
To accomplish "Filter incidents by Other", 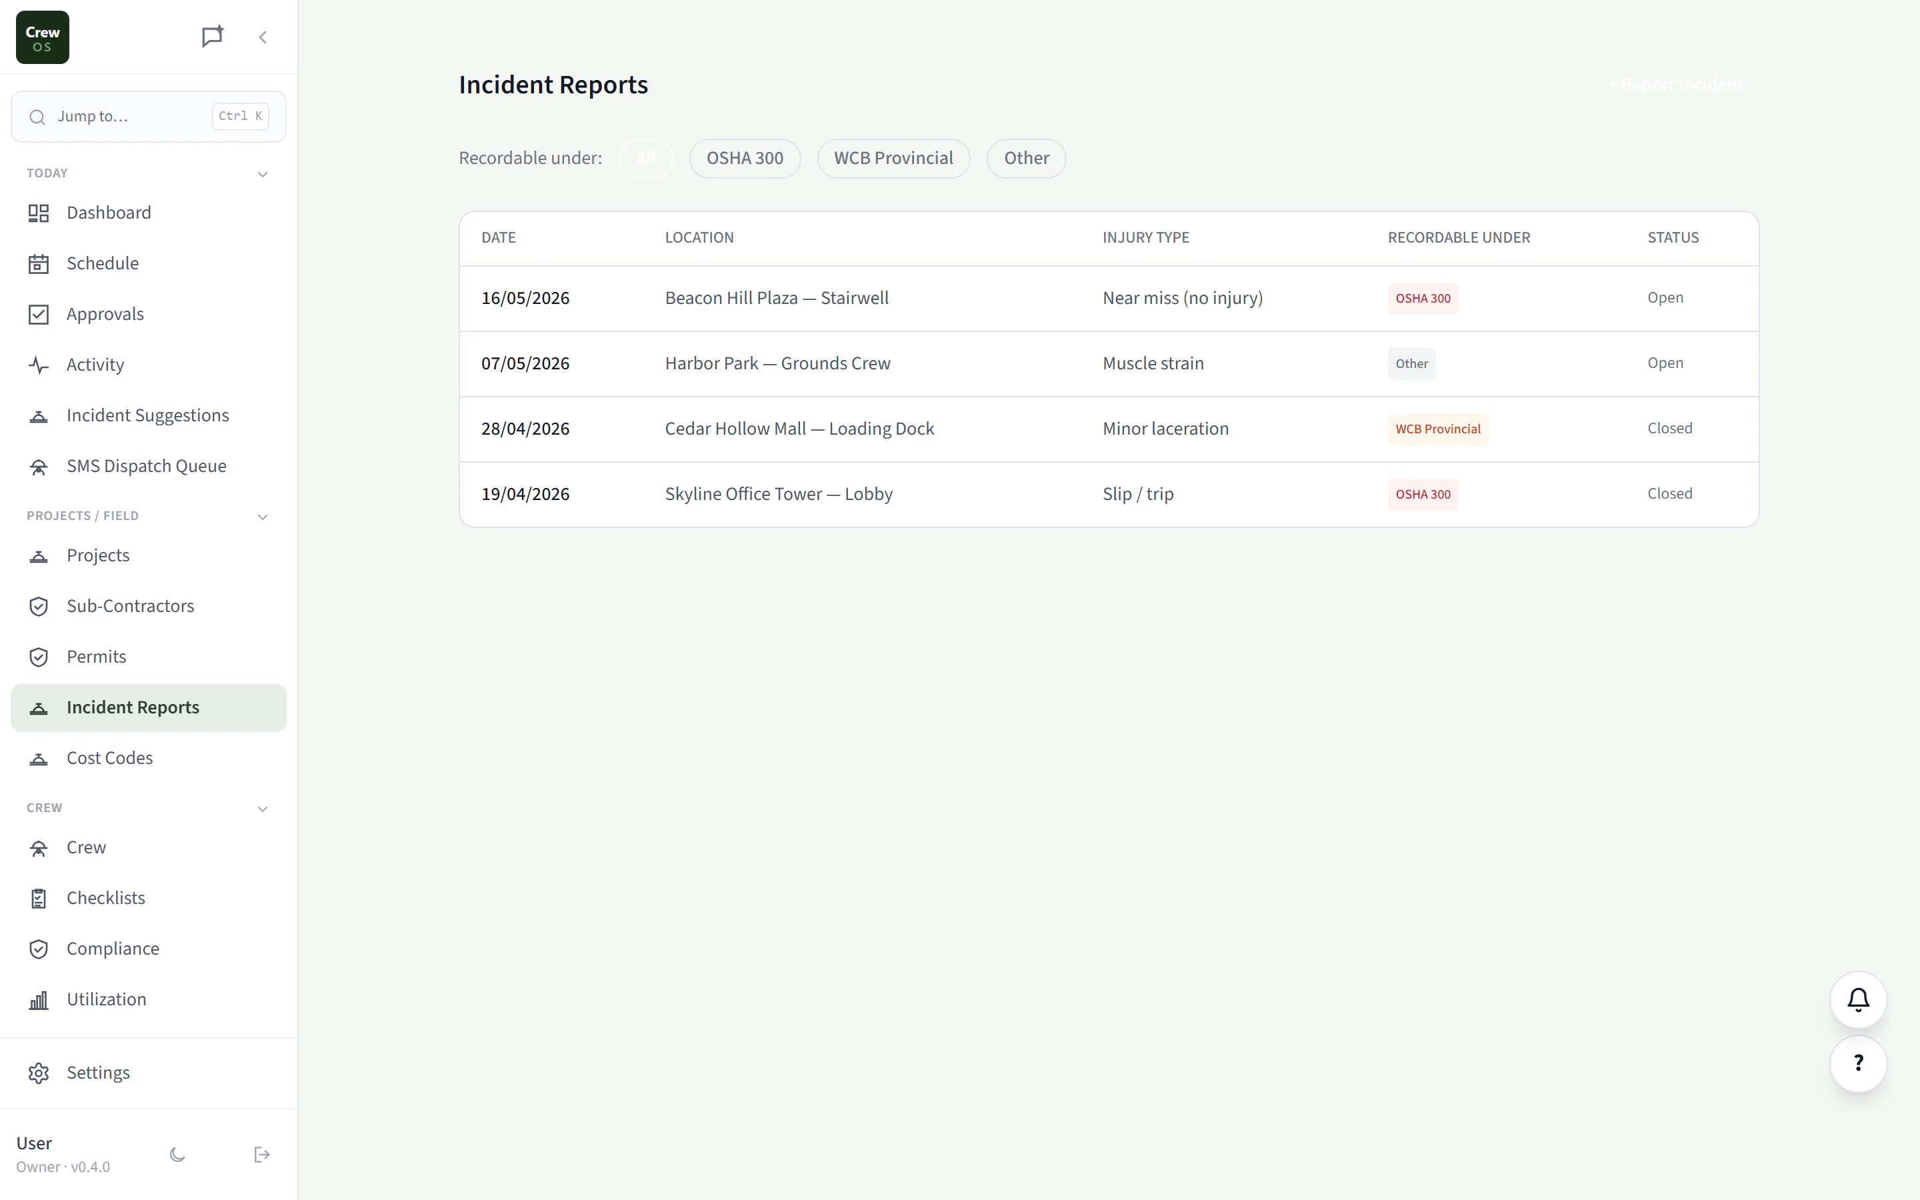I will pyautogui.click(x=1027, y=159).
